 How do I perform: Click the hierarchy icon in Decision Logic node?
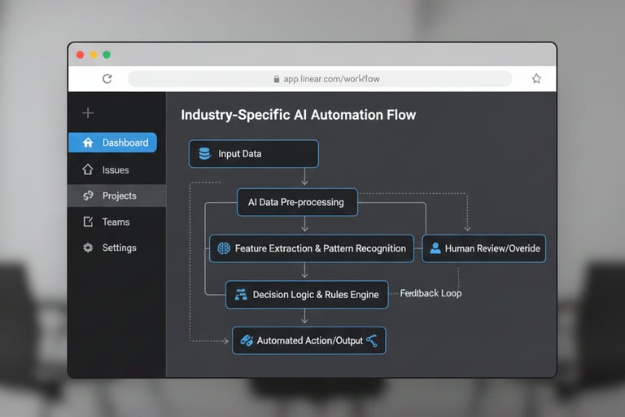[x=241, y=295]
